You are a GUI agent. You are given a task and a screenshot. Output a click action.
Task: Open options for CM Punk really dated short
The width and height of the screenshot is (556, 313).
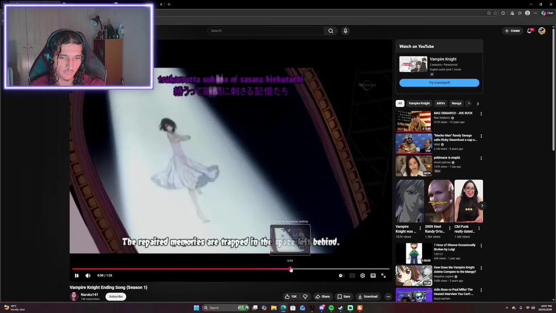click(x=479, y=228)
